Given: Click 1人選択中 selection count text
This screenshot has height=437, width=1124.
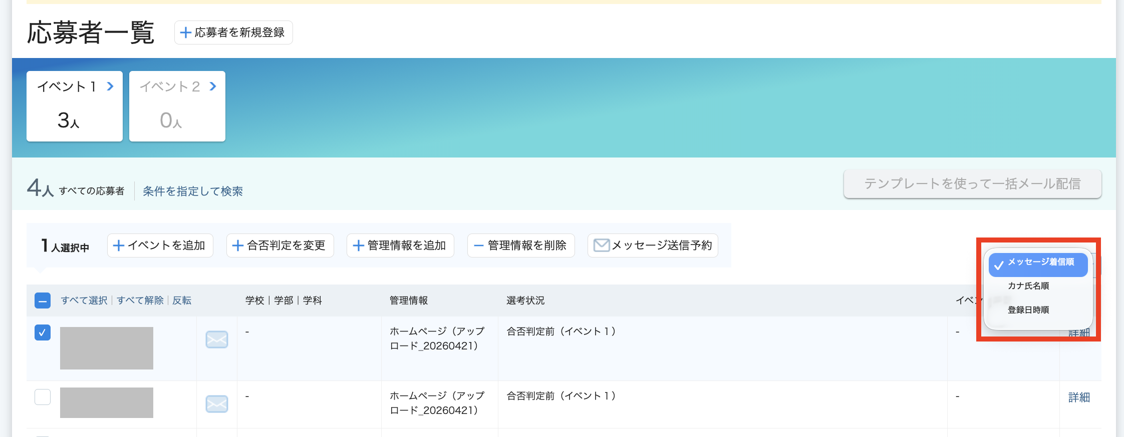Looking at the screenshot, I should tap(65, 246).
